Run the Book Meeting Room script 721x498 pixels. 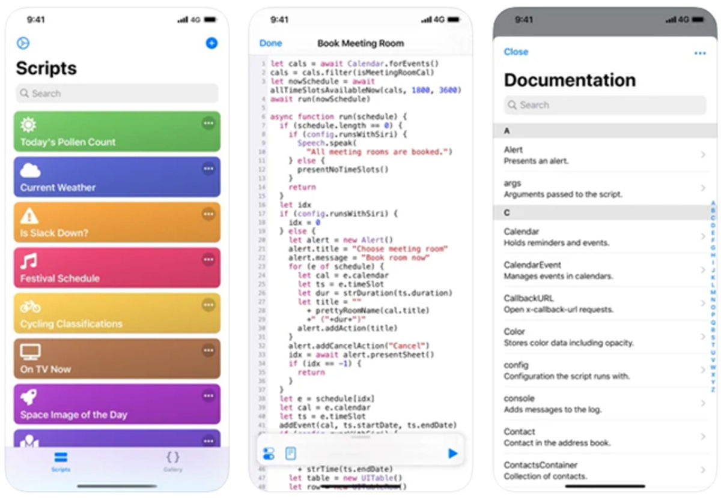click(x=452, y=454)
